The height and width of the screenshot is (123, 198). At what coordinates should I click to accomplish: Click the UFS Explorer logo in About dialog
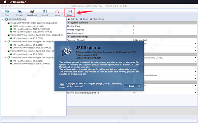[66, 51]
